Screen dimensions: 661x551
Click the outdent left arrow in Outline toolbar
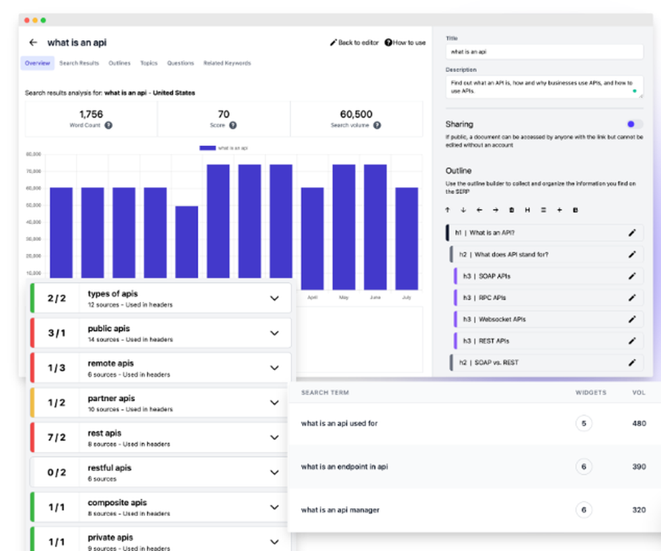tap(479, 210)
